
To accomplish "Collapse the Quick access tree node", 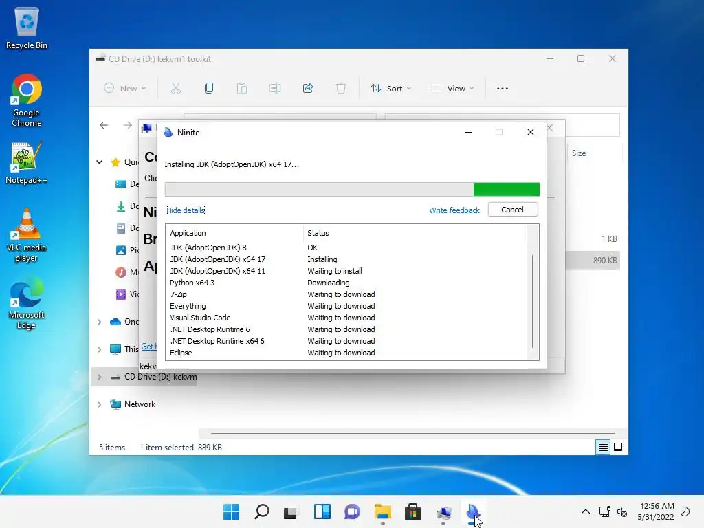I will [x=99, y=162].
